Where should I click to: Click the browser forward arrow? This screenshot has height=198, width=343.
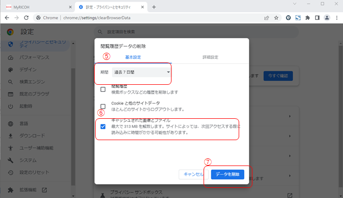click(17, 18)
